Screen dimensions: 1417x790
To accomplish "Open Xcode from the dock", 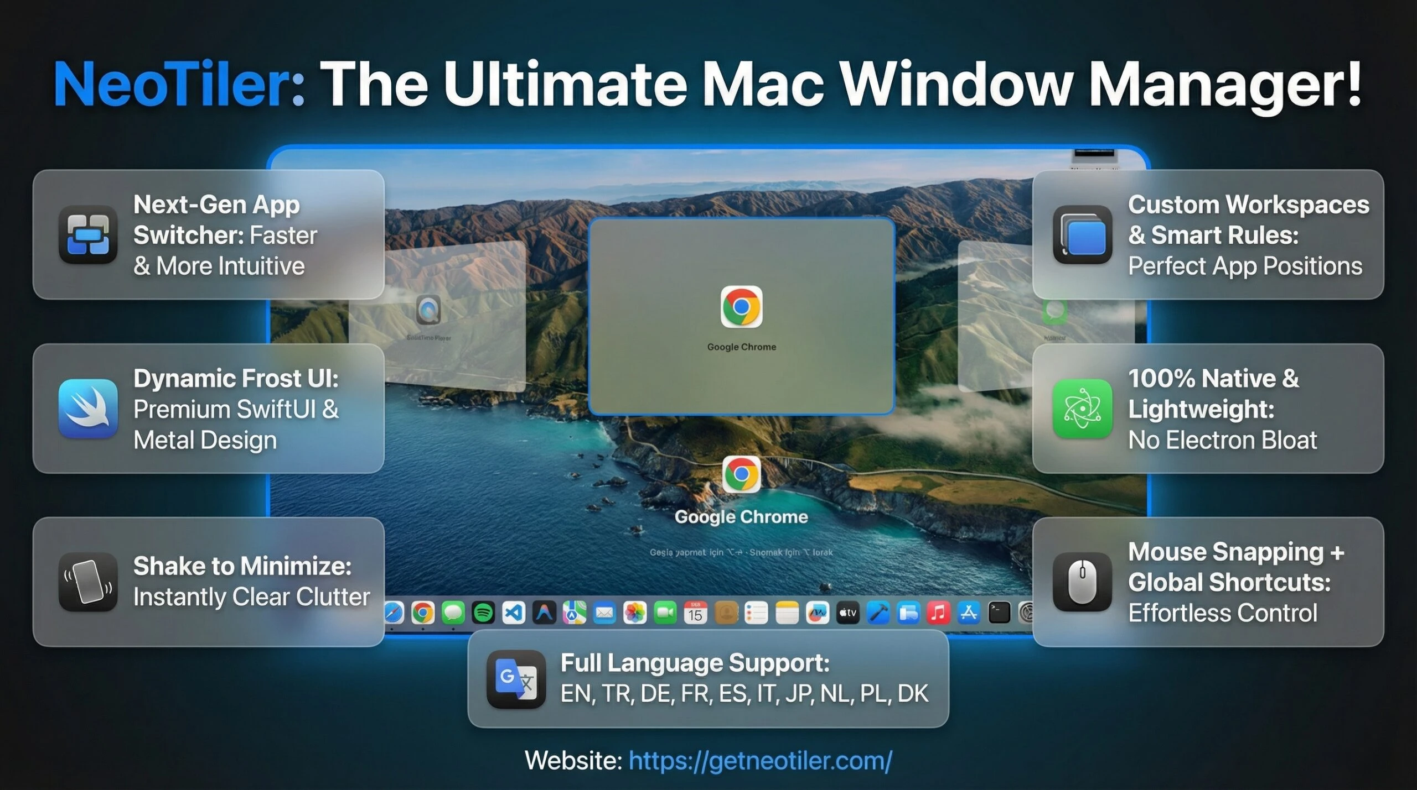I will tap(877, 611).
